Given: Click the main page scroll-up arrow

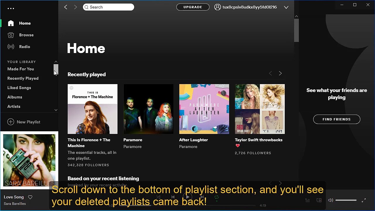Looking at the screenshot, I should coord(296,16).
